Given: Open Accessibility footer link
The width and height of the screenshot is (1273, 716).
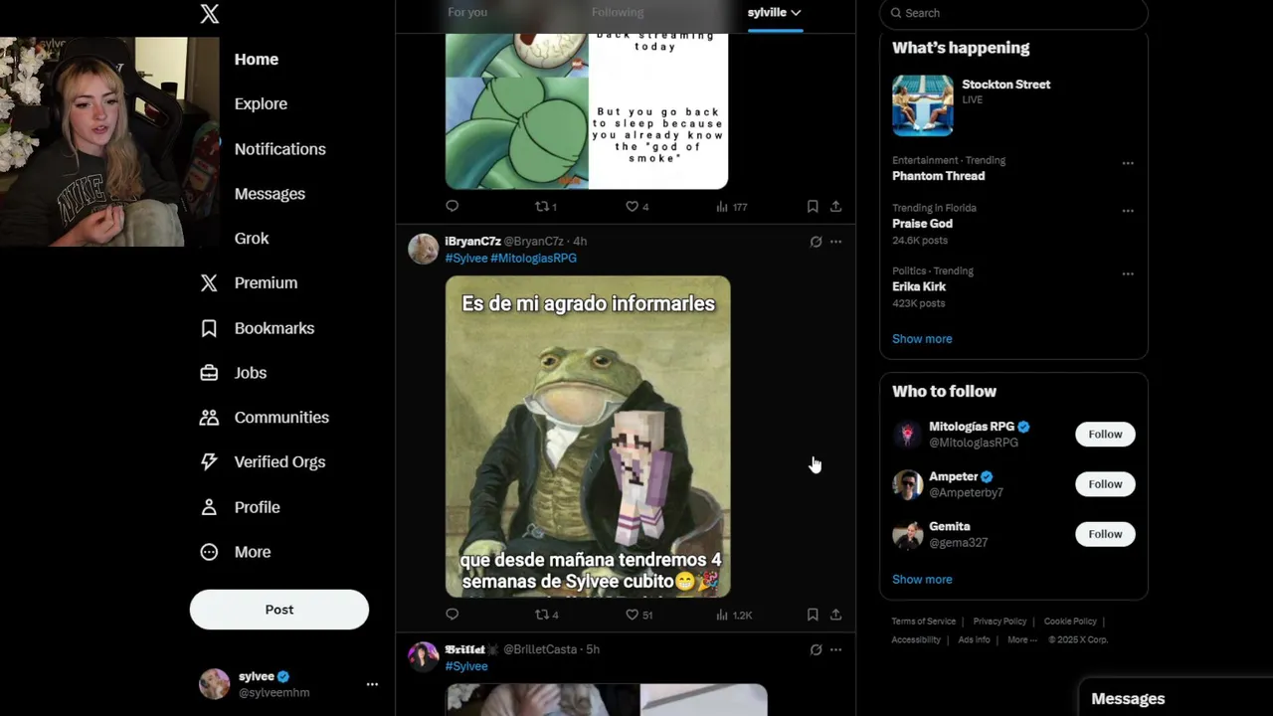Looking at the screenshot, I should pyautogui.click(x=916, y=639).
